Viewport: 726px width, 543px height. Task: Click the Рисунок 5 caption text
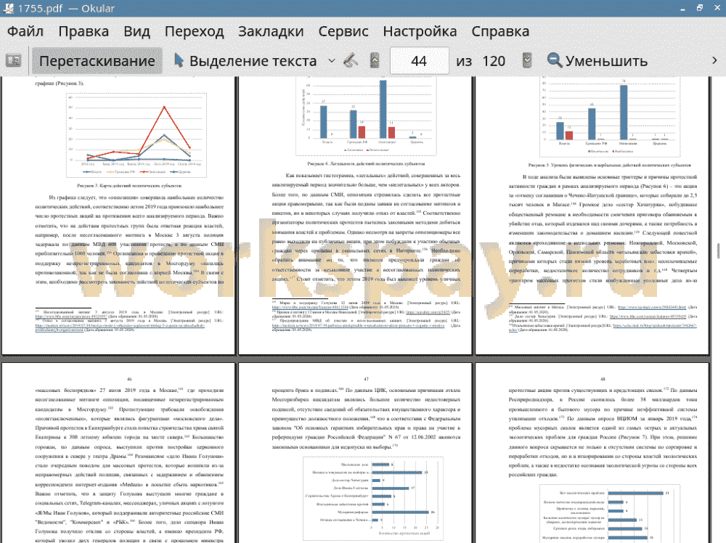[x=610, y=165]
